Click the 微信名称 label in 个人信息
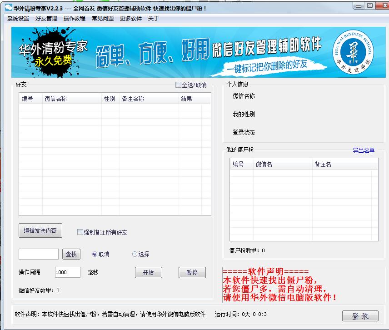The height and width of the screenshot is (330, 389). (244, 96)
